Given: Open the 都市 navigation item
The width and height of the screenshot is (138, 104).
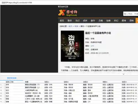Looking at the screenshot, I should pos(93,21).
